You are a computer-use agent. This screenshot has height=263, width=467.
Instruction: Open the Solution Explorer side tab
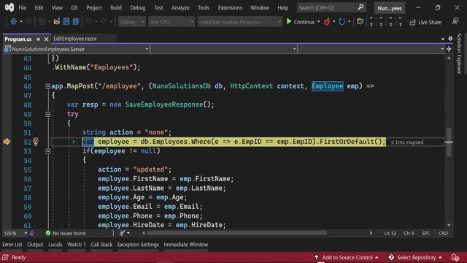click(459, 53)
